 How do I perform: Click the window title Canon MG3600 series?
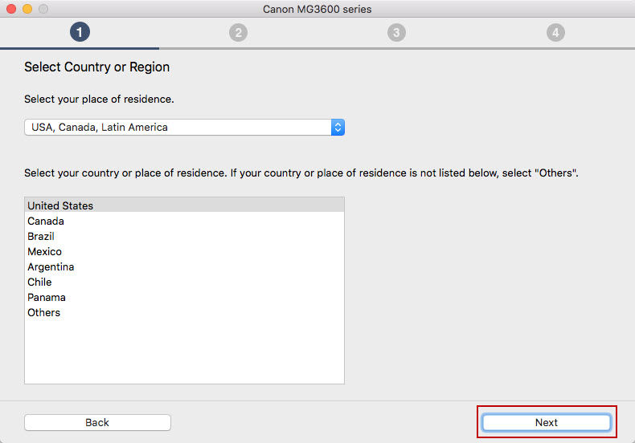click(317, 9)
